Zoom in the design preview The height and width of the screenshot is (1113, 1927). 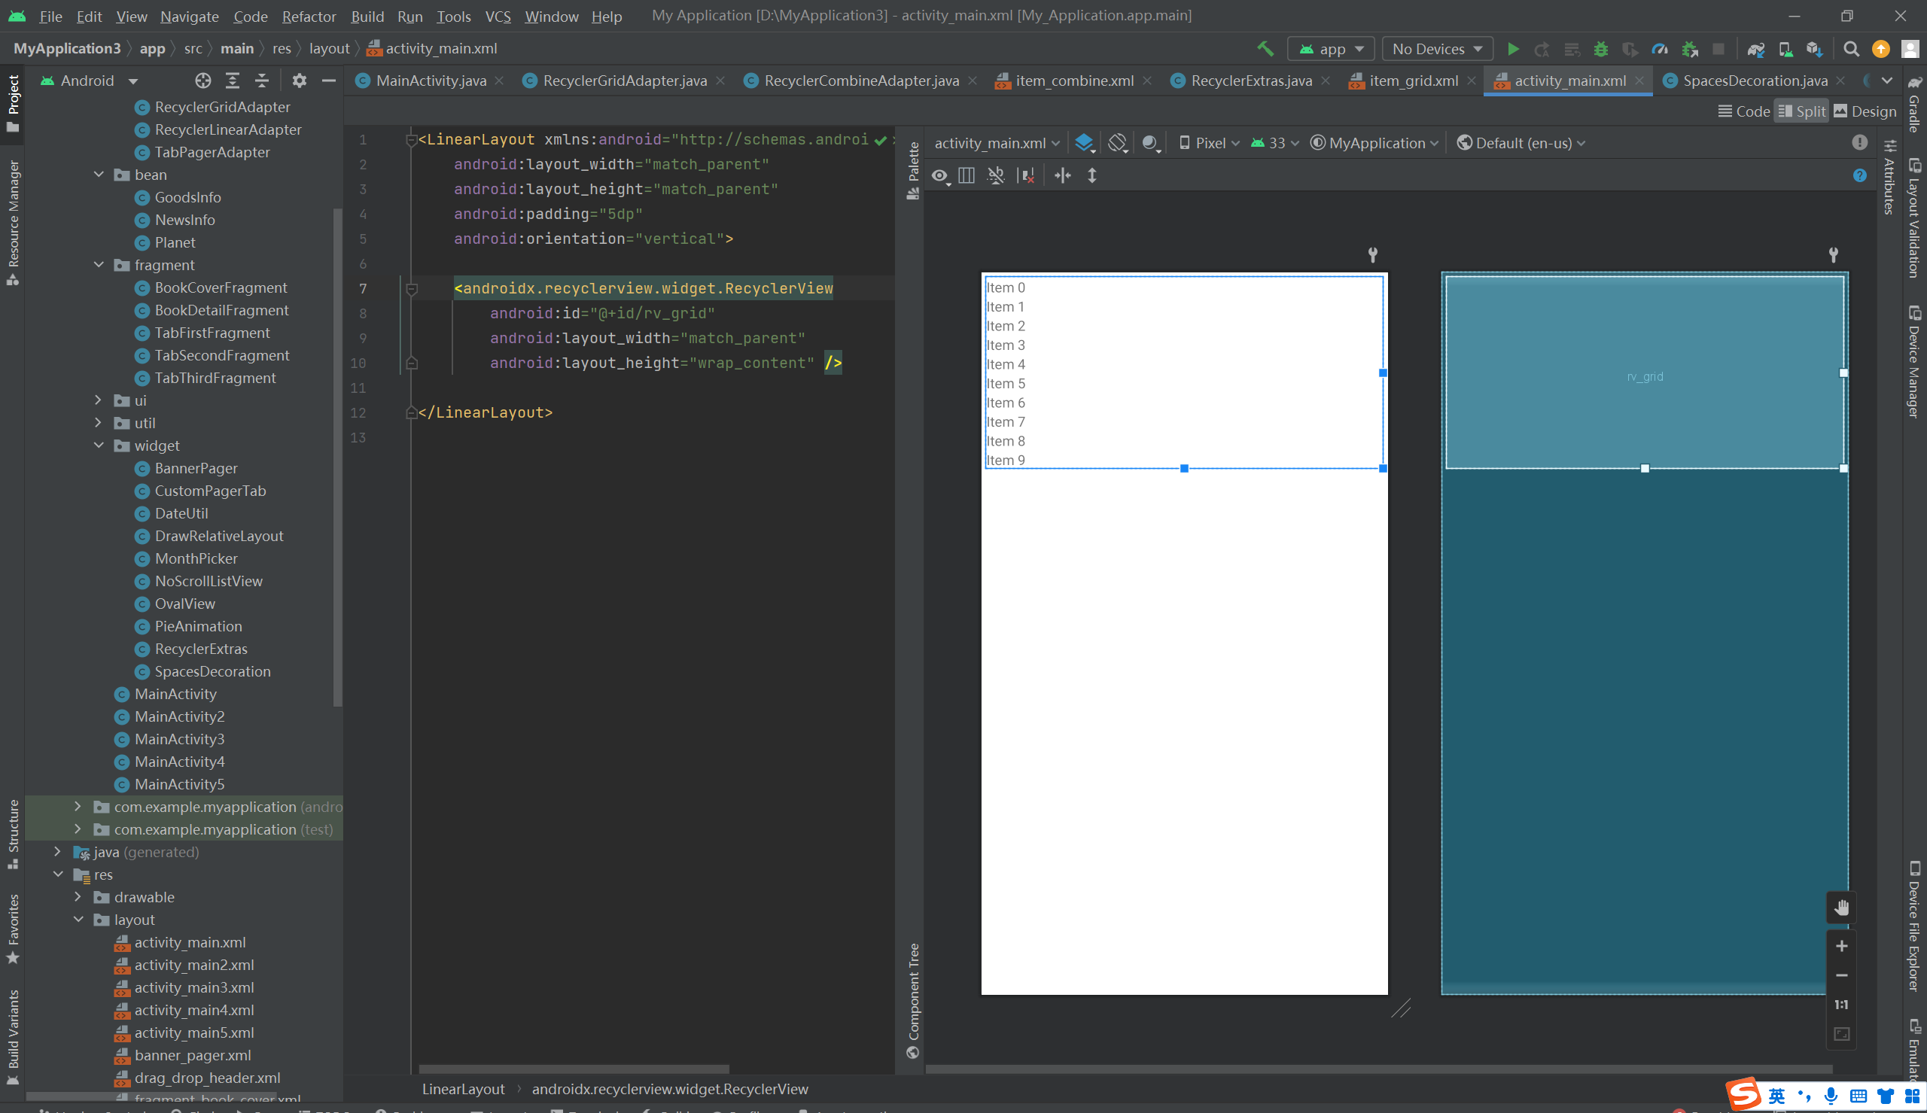(1841, 947)
